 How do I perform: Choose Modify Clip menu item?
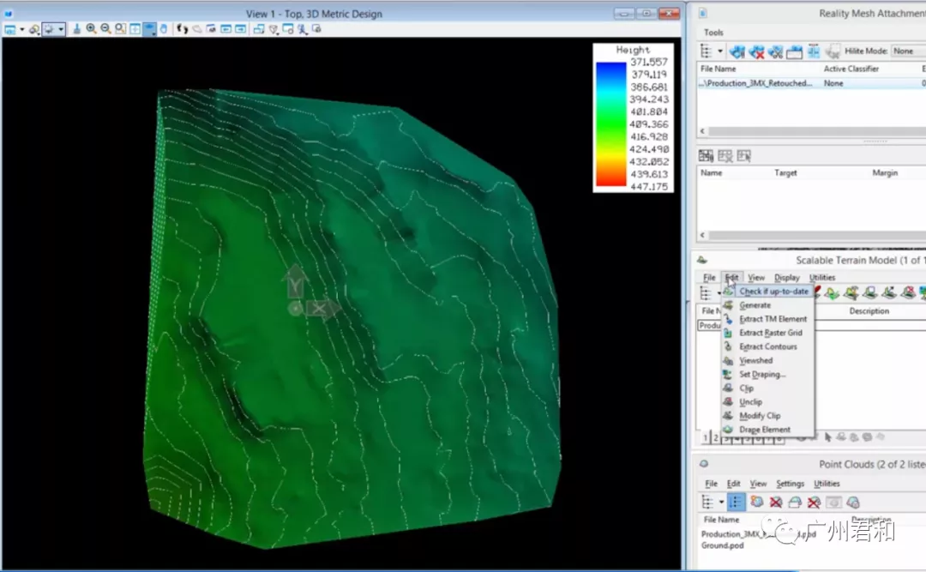click(767, 415)
